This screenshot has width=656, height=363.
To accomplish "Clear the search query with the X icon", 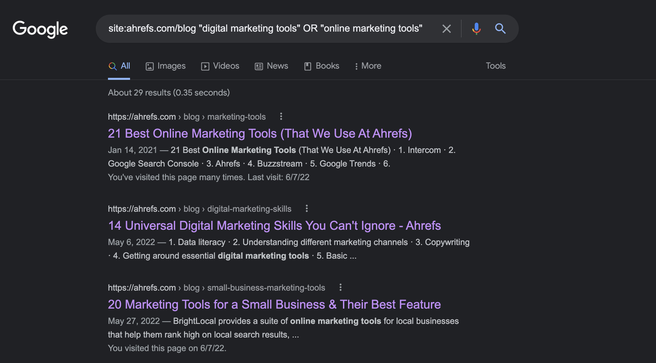I will (x=447, y=29).
